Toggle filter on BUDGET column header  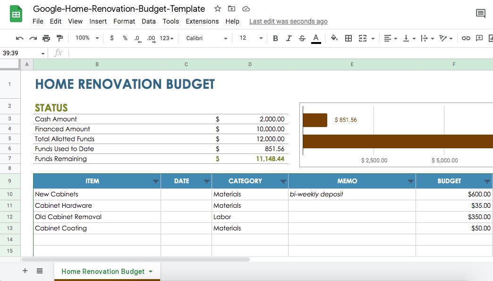(487, 182)
